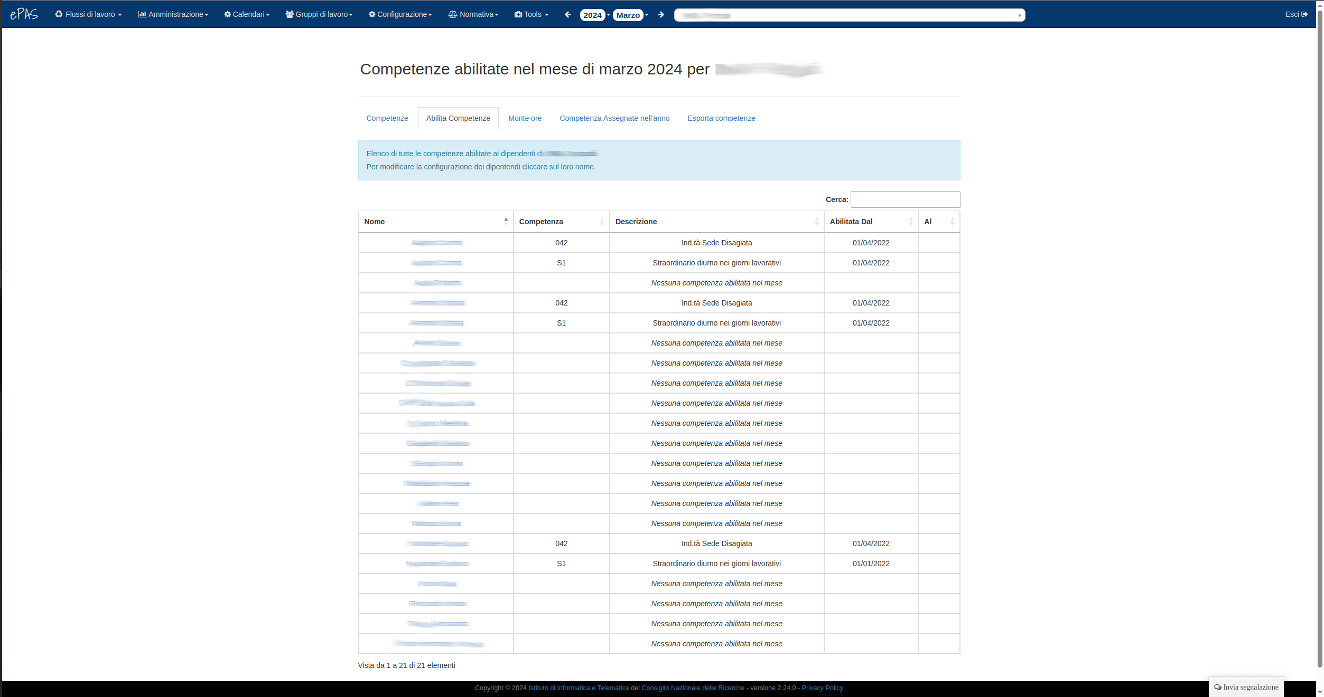Viewport: 1324px width, 697px height.
Task: Sort by Abilitata Dal column arrows
Action: 910,222
